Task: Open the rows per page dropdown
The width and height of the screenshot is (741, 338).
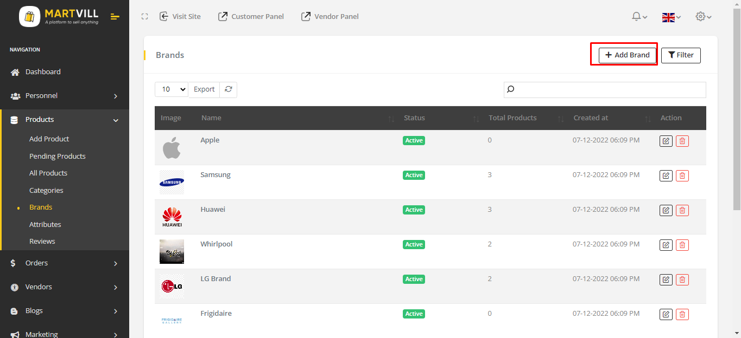Action: point(172,89)
